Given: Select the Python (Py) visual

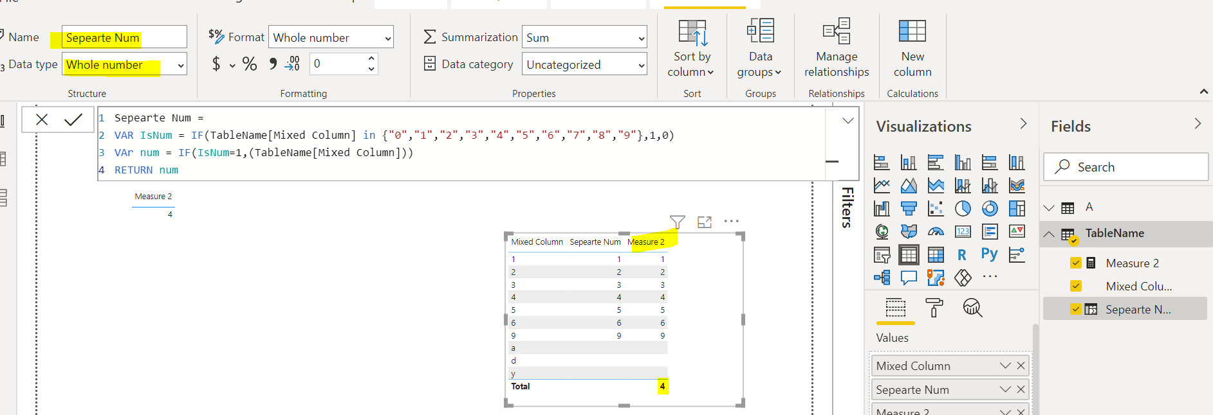Looking at the screenshot, I should point(990,254).
